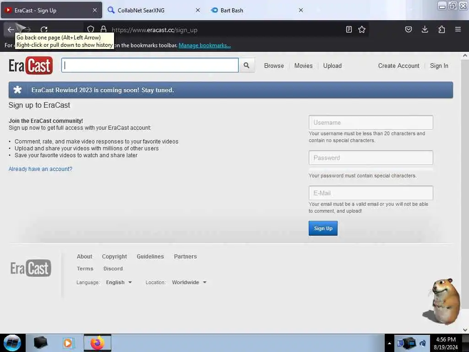The height and width of the screenshot is (352, 469).
Task: Open the Guidelines footer link
Action: click(x=150, y=257)
